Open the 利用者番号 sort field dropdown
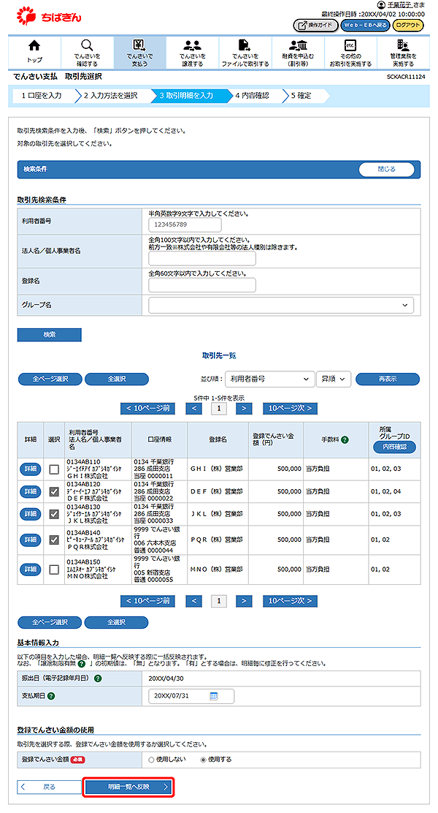 pos(266,379)
